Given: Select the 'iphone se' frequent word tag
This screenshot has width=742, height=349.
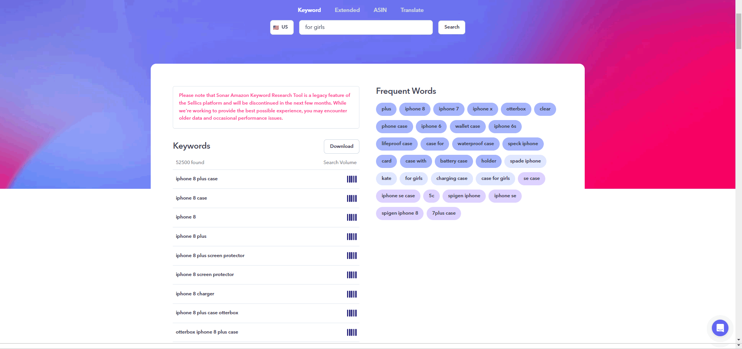Looking at the screenshot, I should (x=505, y=196).
